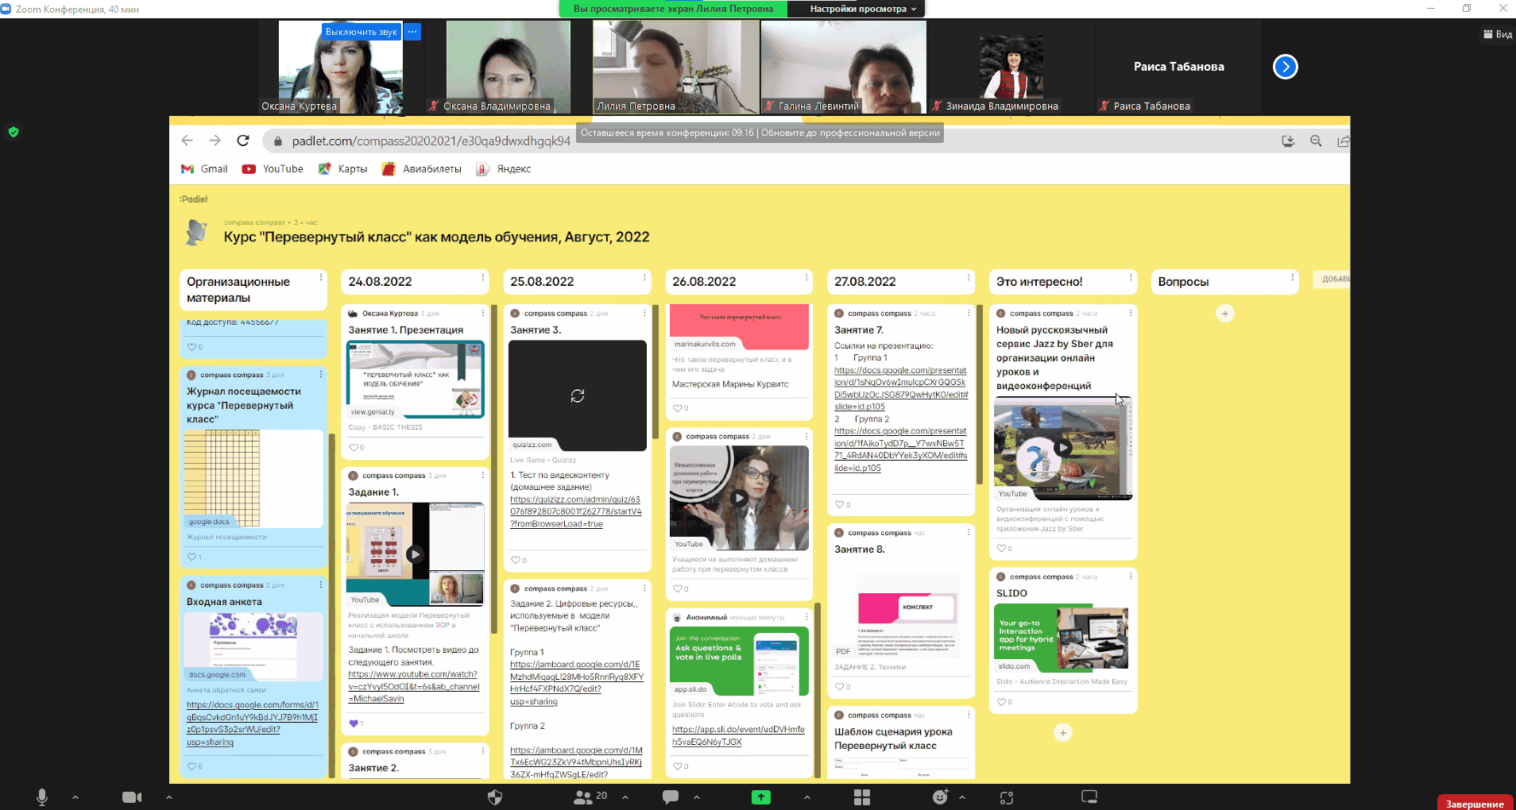1516x810 pixels.
Task: Click the green Share Screen icon
Action: point(760,796)
